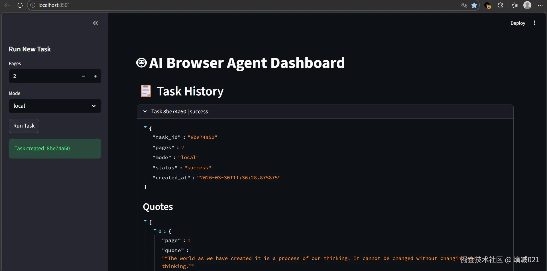Click the pages value 2 in JSON
The width and height of the screenshot is (547, 271).
point(183,148)
